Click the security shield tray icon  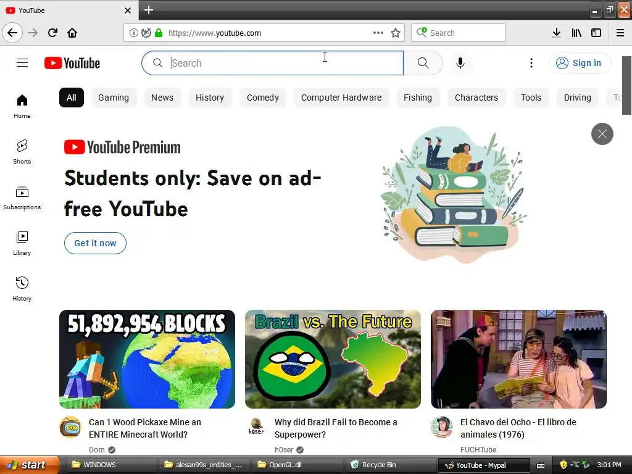(x=563, y=465)
